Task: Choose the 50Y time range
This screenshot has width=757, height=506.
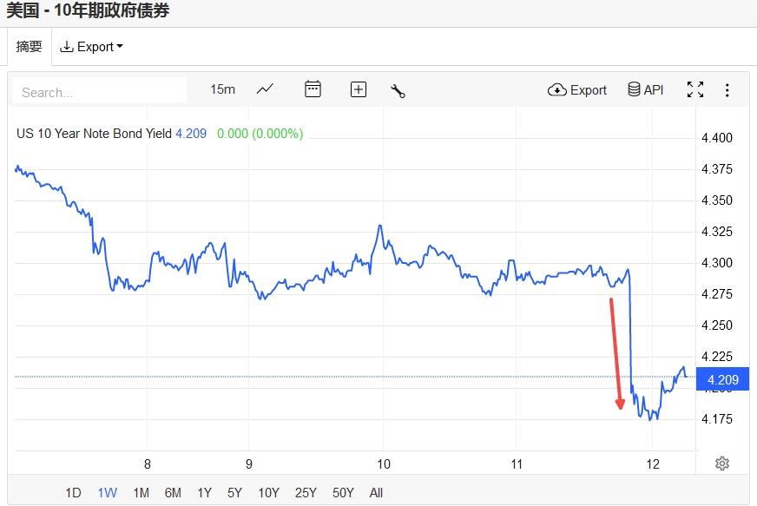Action: click(x=344, y=493)
